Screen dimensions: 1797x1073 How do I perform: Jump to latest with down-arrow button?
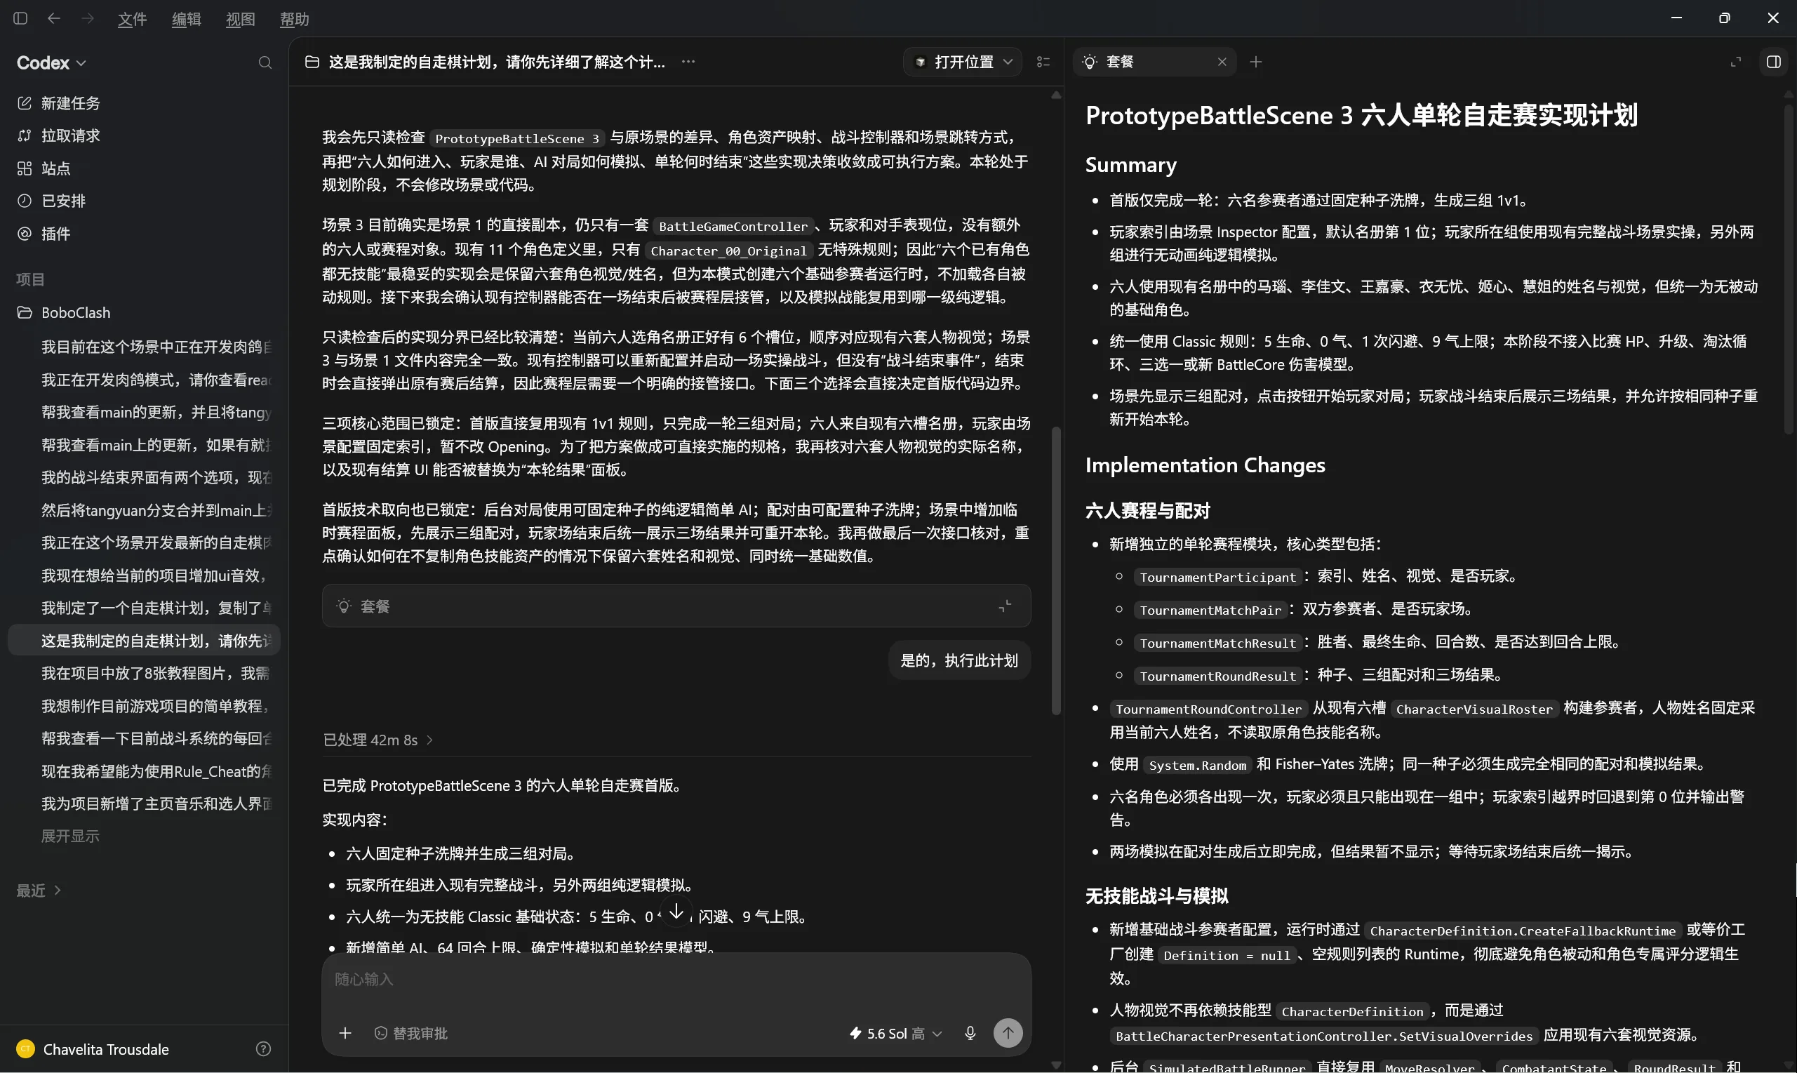coord(676,912)
